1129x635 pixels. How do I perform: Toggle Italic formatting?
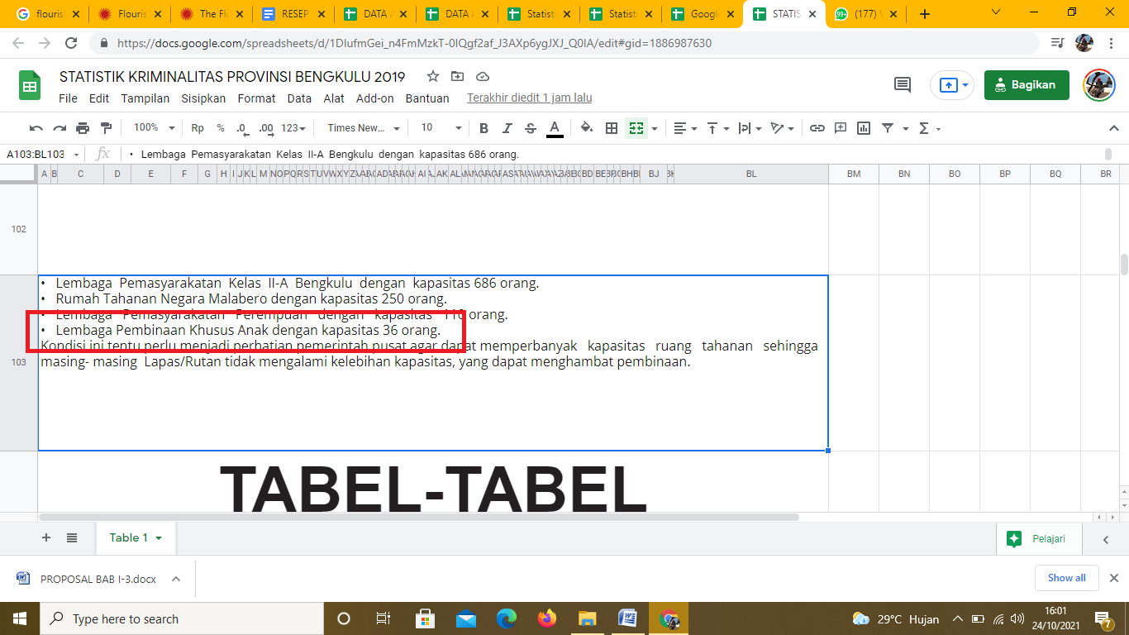507,128
